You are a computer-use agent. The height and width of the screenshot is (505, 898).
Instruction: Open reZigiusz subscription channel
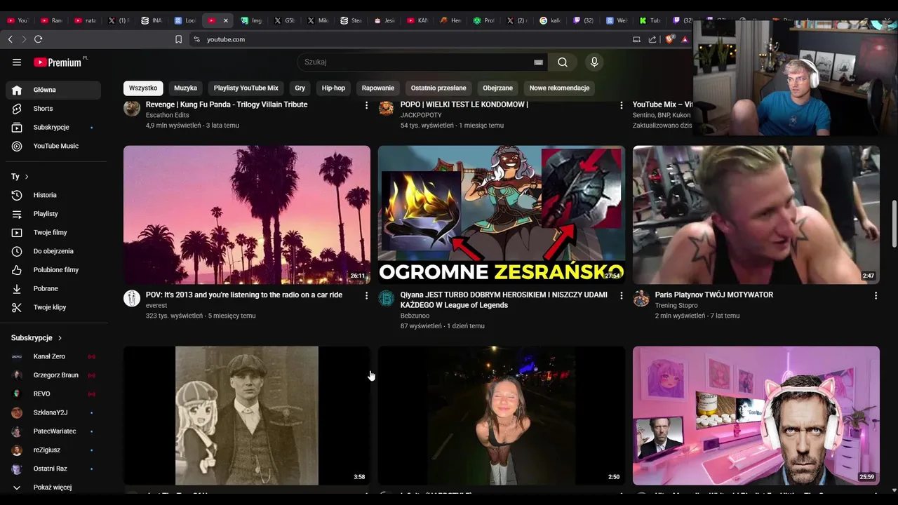point(53,450)
